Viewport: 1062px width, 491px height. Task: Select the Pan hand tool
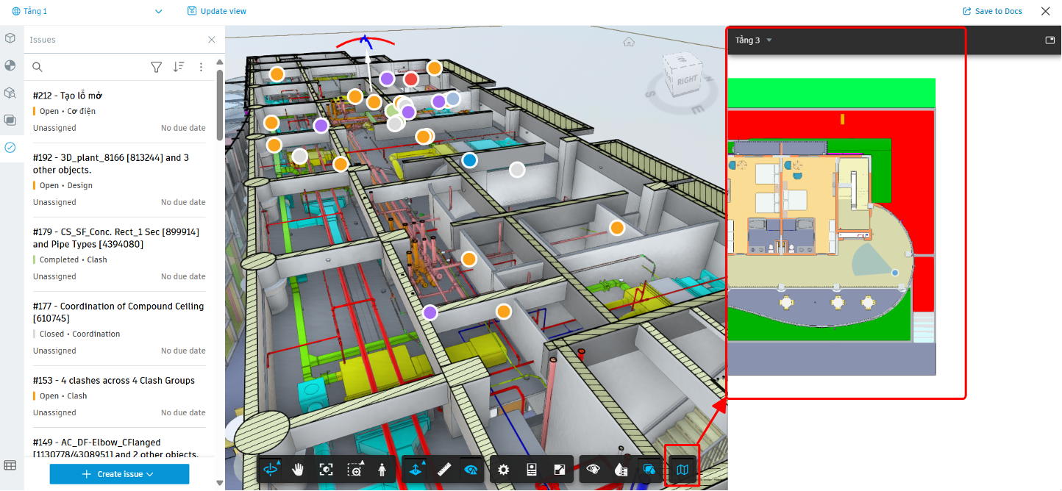click(x=298, y=470)
